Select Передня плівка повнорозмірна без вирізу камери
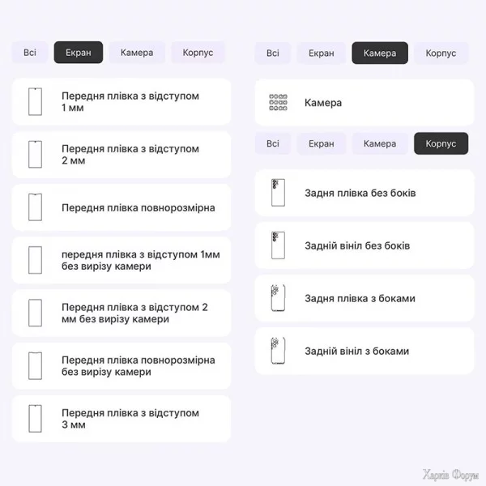 tap(138, 366)
